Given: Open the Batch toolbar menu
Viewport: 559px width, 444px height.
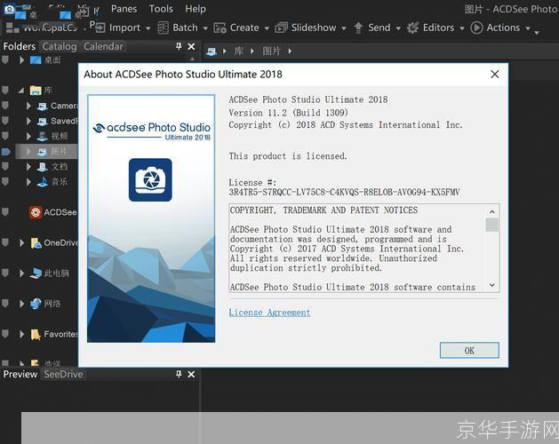Looking at the screenshot, I should pos(185,28).
